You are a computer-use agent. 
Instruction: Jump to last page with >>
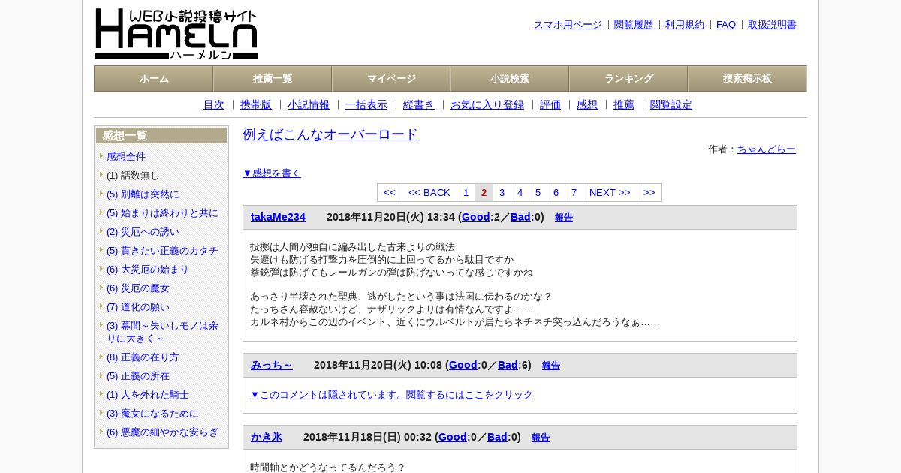tap(649, 193)
